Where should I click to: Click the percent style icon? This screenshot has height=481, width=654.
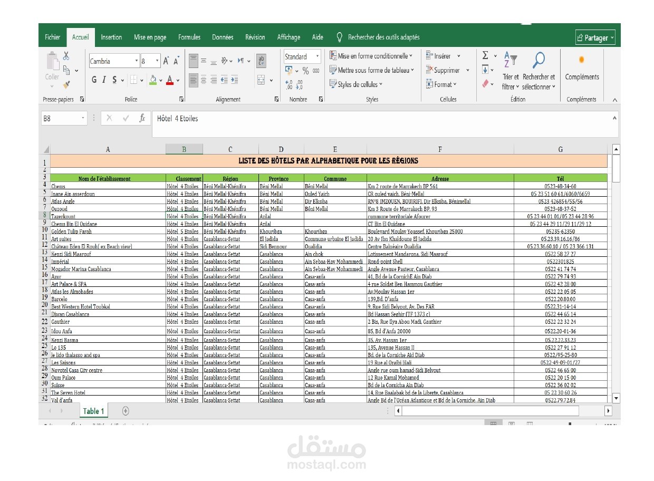[305, 71]
